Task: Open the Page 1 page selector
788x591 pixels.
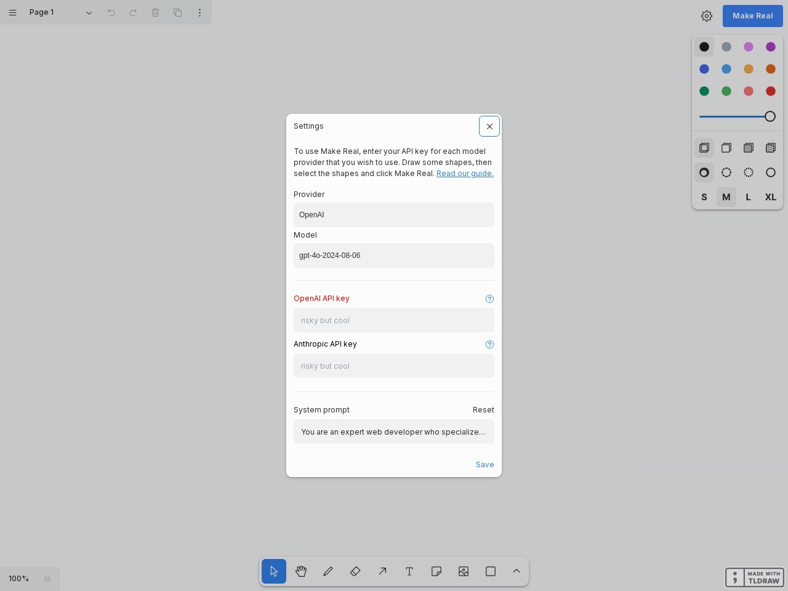Action: pyautogui.click(x=61, y=12)
